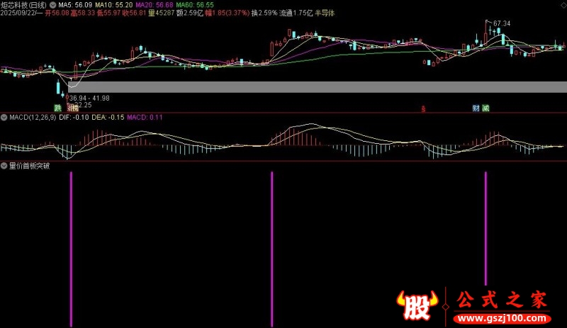Viewport: 567px width, 328px height.
Task: Click the green 跌 marker below the candles
Action: pos(59,108)
